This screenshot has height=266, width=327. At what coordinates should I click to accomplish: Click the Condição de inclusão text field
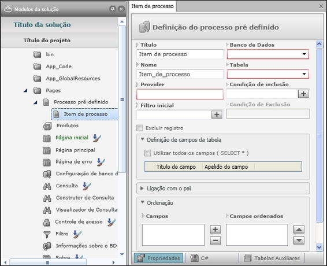[262, 94]
